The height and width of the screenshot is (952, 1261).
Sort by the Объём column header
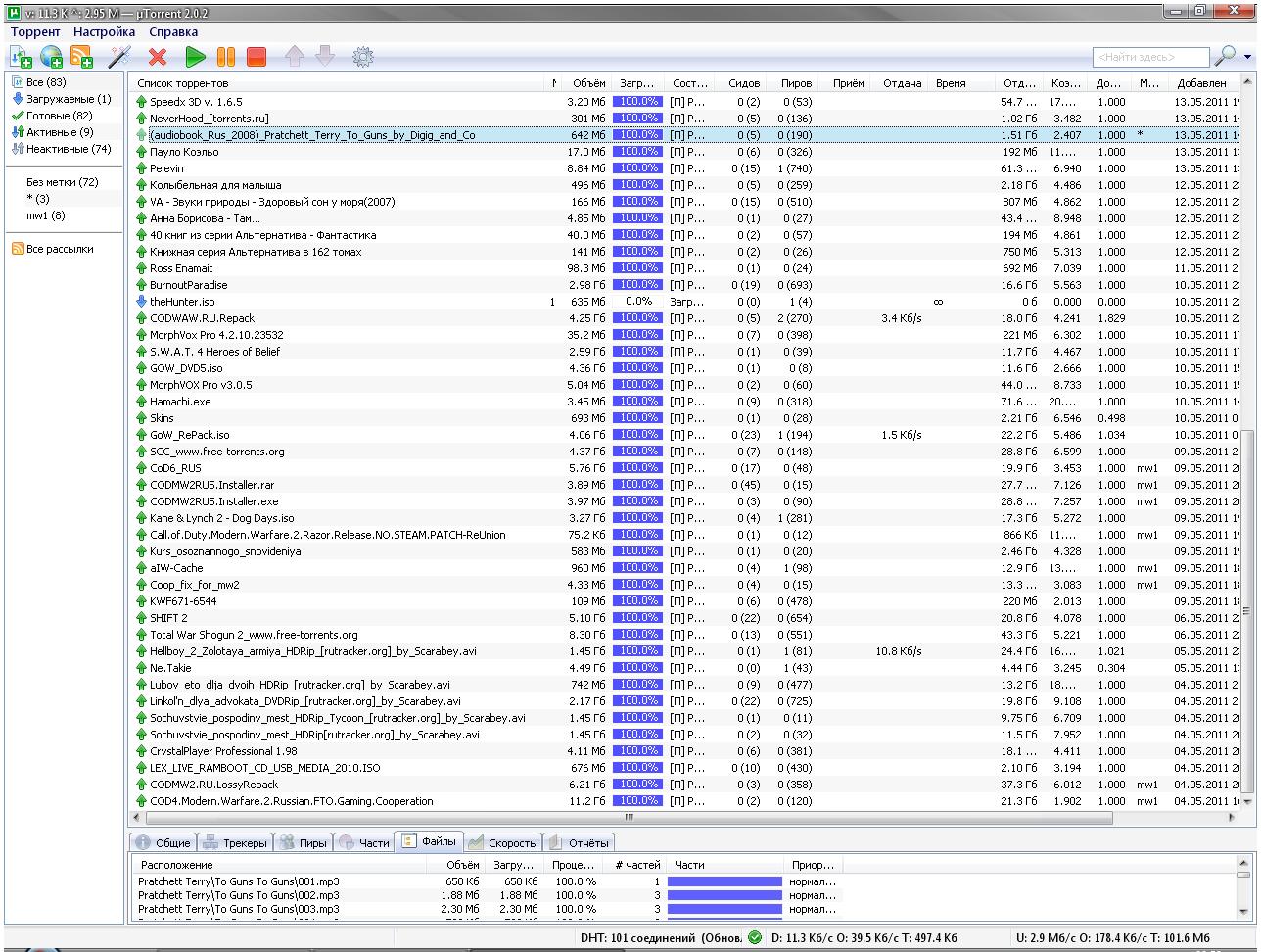(x=588, y=83)
